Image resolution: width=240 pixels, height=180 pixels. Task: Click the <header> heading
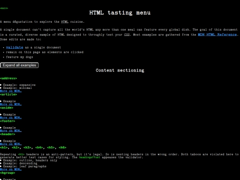coord(8,134)
